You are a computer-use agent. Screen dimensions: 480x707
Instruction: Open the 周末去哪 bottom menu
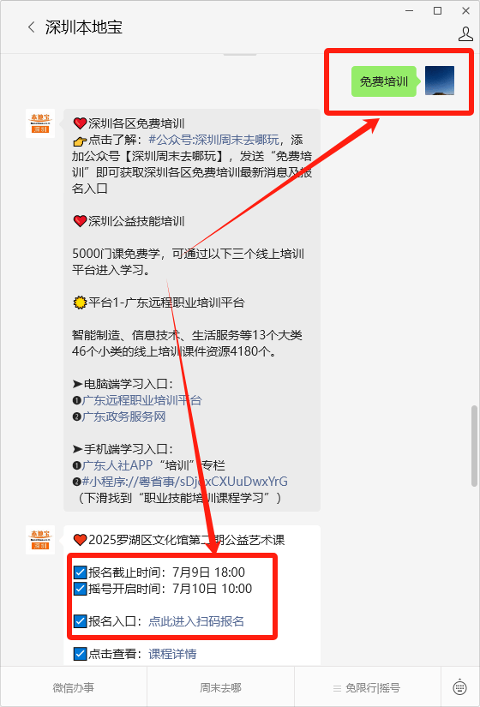220,688
